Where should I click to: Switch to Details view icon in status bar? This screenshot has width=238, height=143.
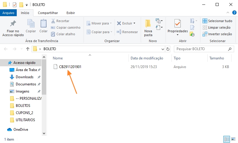(227, 139)
